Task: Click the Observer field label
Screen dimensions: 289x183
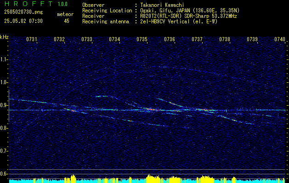Action: point(93,5)
